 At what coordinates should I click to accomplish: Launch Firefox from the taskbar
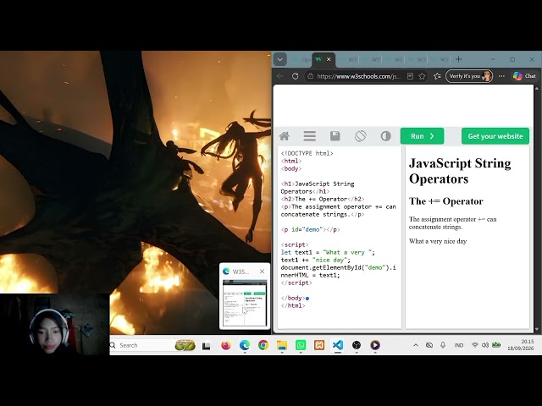(226, 345)
